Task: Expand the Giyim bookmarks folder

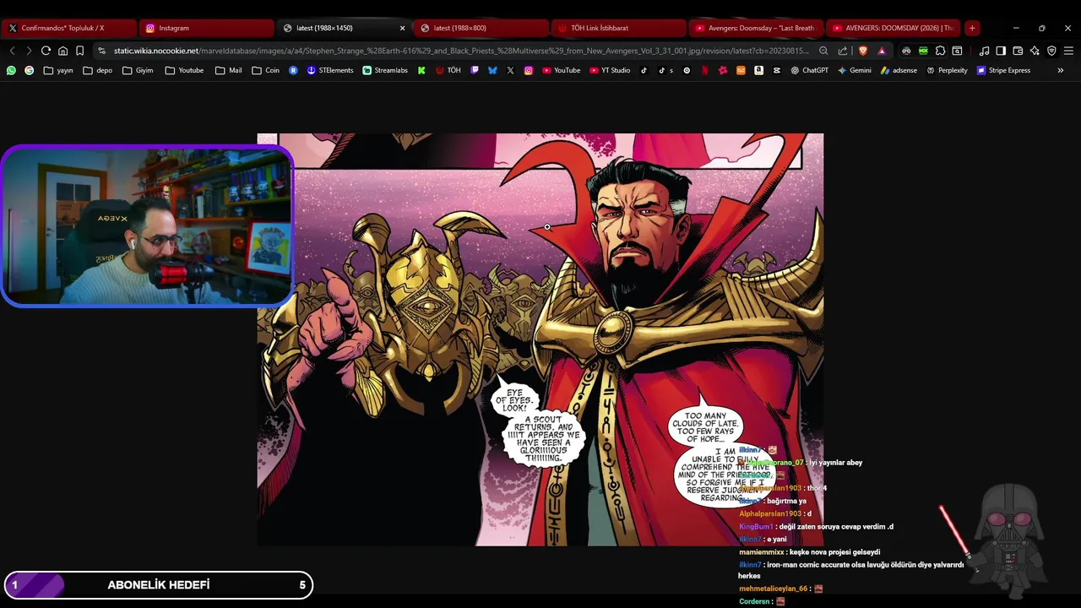Action: (139, 70)
